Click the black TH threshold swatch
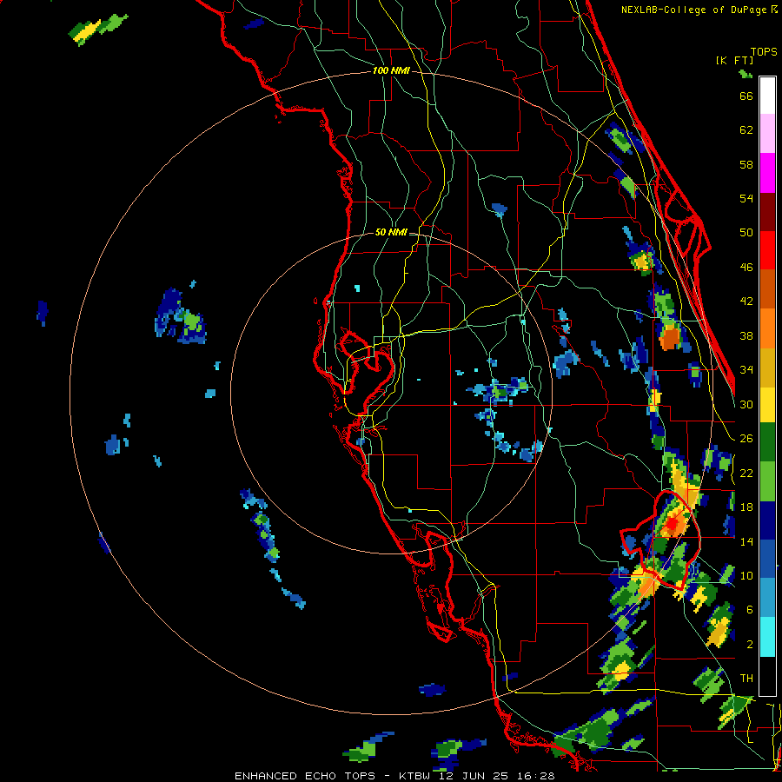This screenshot has width=782, height=782. point(767,676)
